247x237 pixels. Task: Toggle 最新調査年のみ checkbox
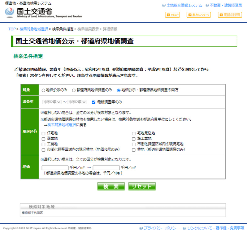point(93,102)
